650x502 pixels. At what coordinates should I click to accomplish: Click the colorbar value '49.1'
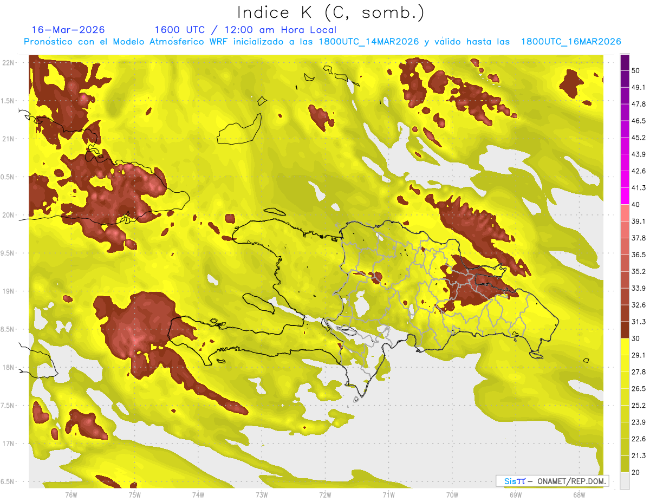point(639,87)
